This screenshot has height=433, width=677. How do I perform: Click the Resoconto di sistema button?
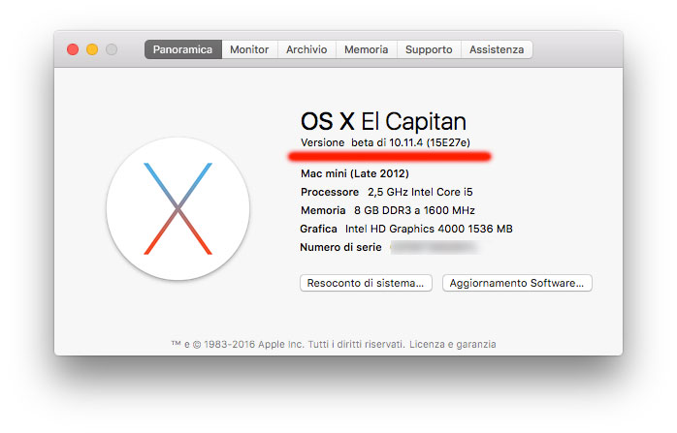coord(366,283)
